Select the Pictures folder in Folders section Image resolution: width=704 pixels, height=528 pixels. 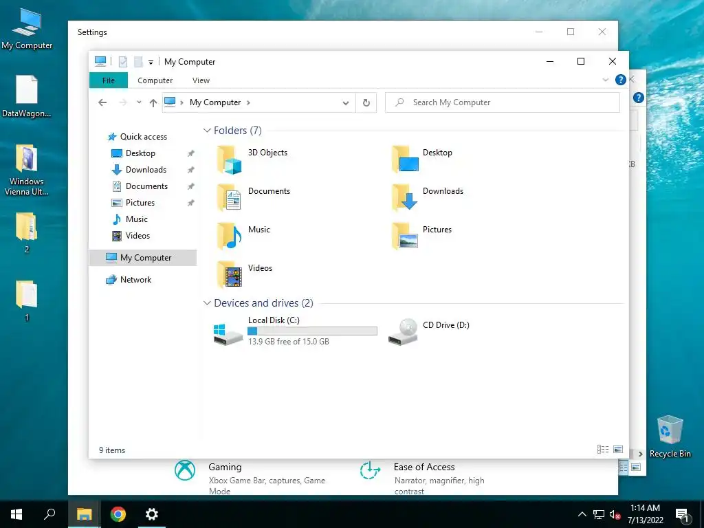coord(421,236)
